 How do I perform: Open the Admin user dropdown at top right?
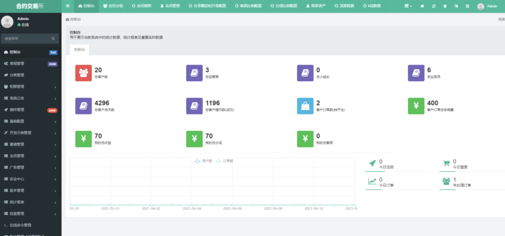click(x=487, y=6)
